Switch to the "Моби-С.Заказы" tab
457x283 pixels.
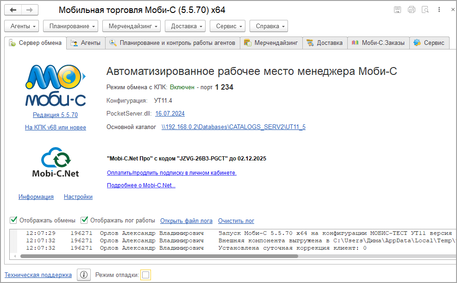tap(378, 43)
